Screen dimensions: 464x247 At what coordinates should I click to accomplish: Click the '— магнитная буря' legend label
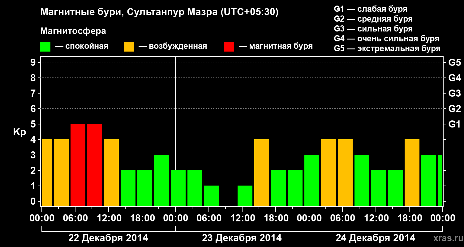pyautogui.click(x=276, y=46)
